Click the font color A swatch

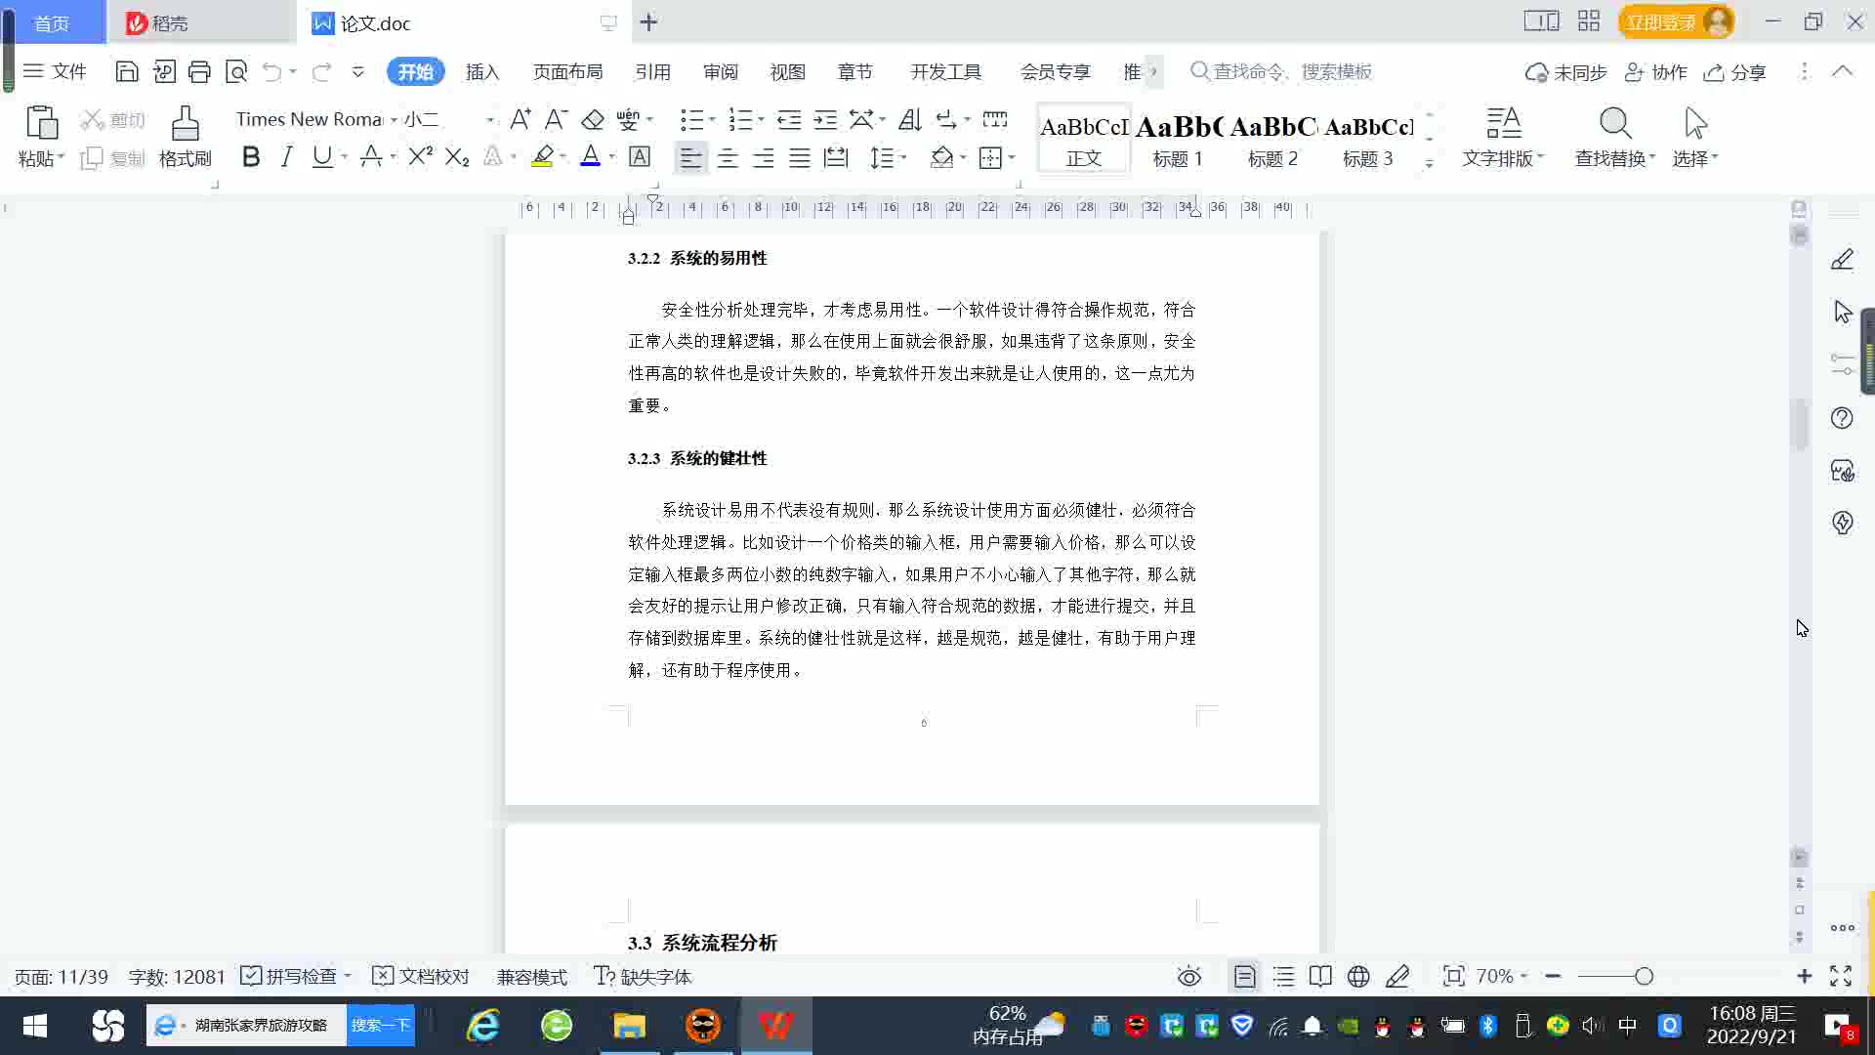[x=591, y=156]
